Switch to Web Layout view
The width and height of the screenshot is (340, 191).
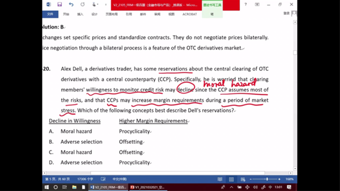tap(243, 179)
